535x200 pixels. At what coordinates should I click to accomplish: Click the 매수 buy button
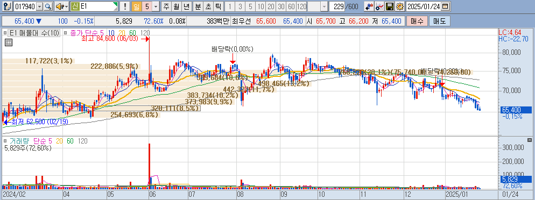point(417,21)
